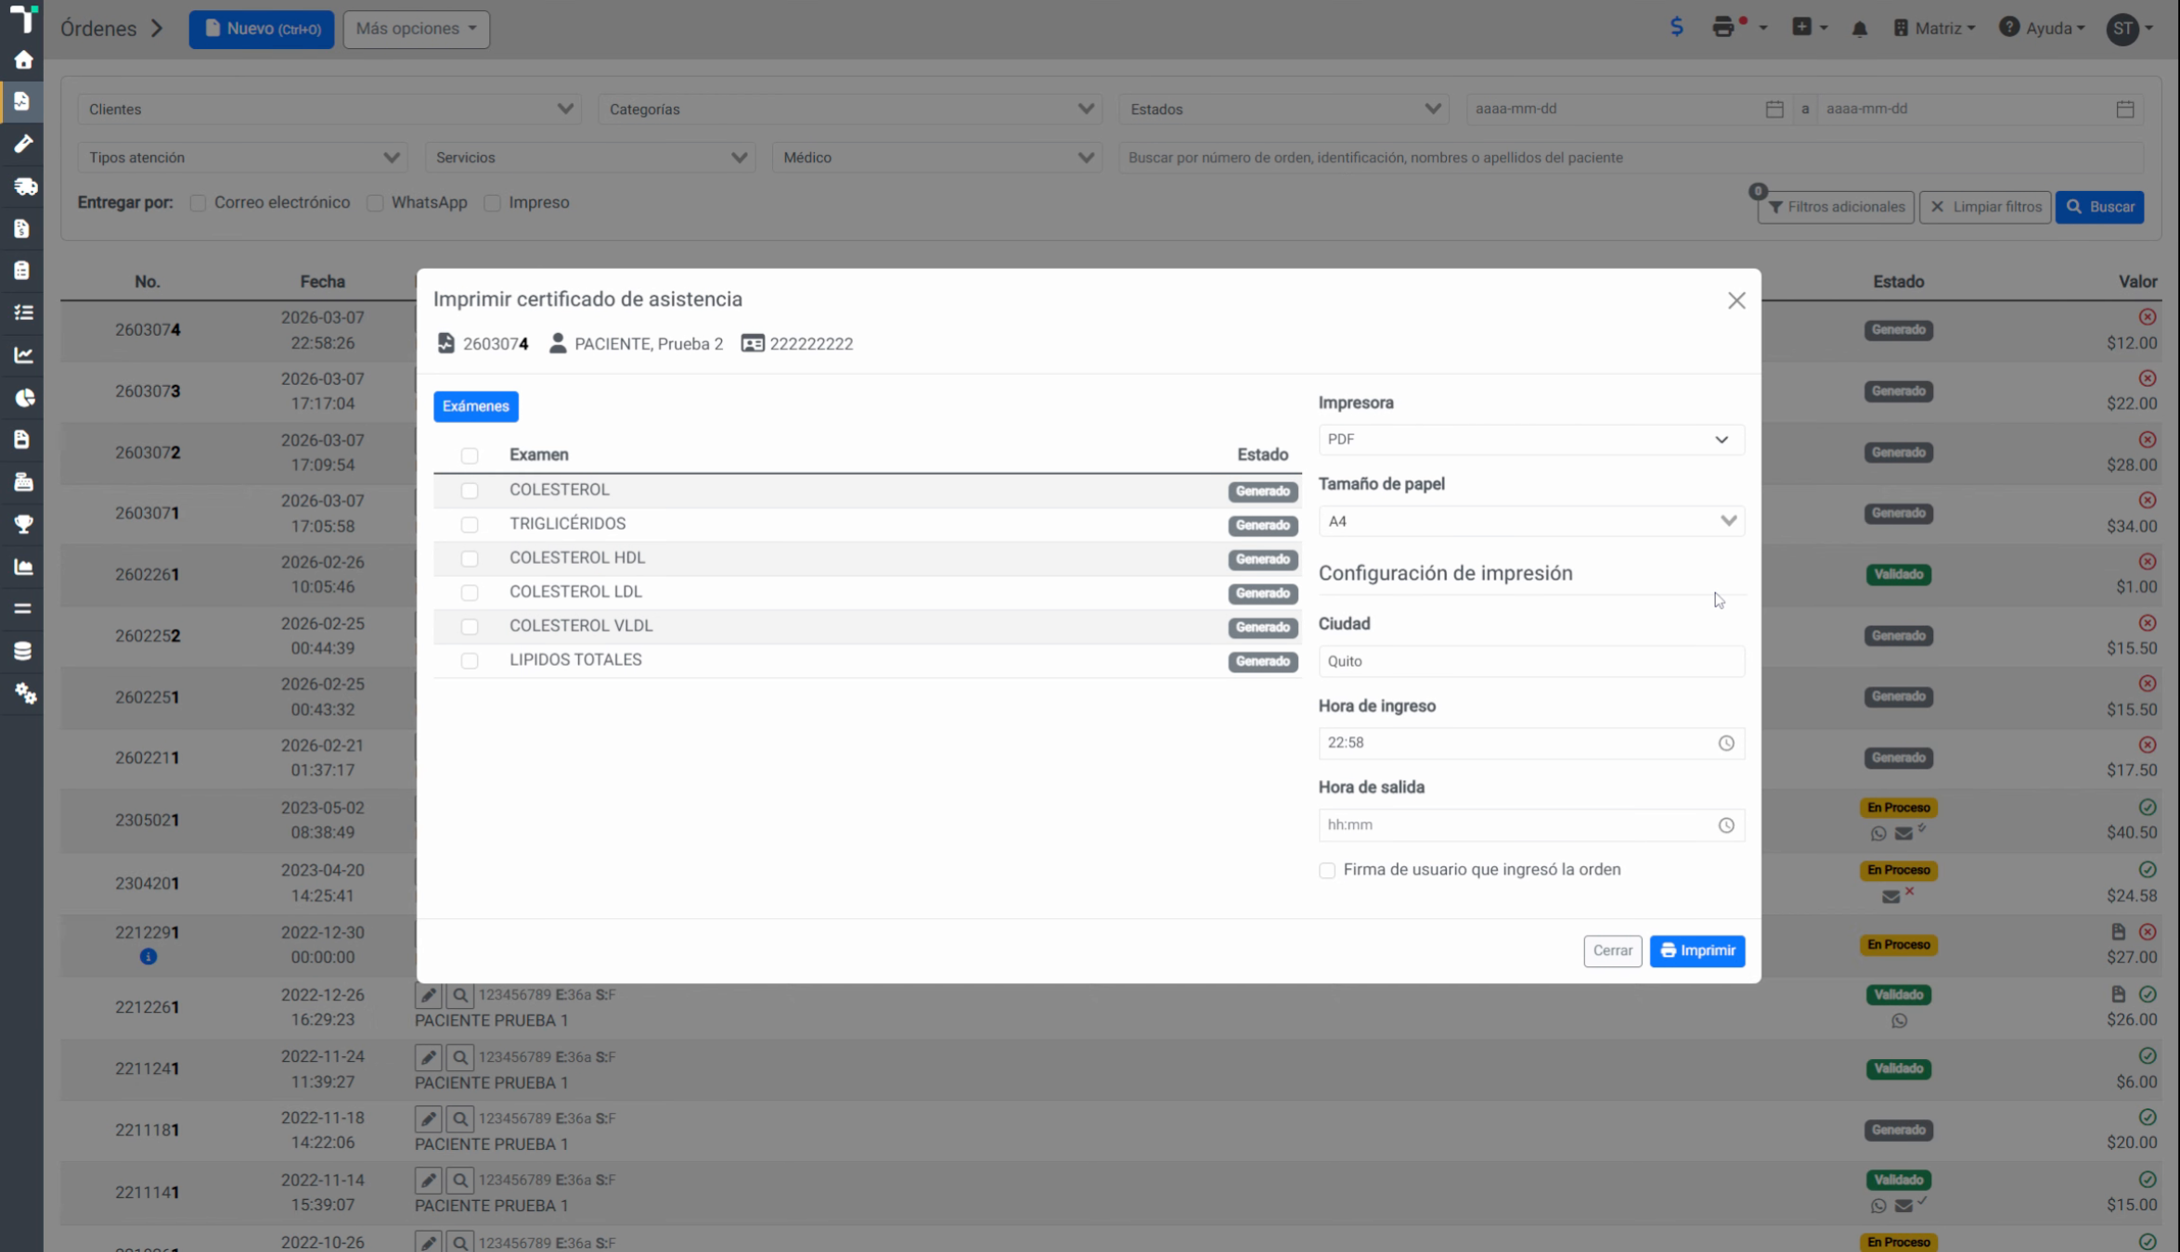2180x1252 pixels.
Task: Open the Estados filter dropdown
Action: pyautogui.click(x=1283, y=109)
